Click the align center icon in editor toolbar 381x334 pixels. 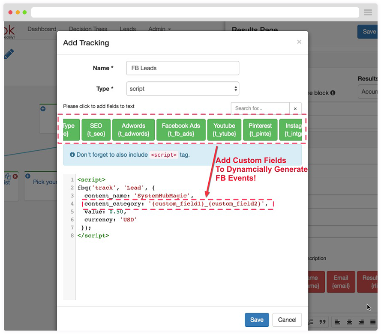tap(349, 322)
